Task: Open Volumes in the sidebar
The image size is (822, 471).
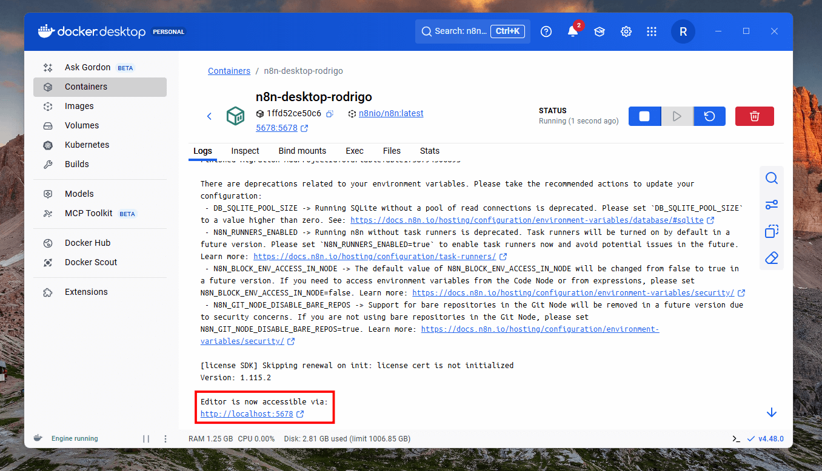Action: [100, 126]
